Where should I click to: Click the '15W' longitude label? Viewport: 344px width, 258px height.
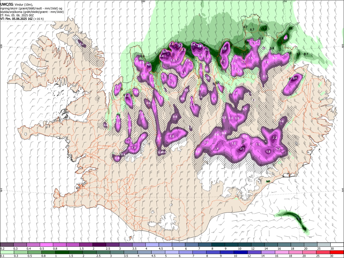click(285, 1)
